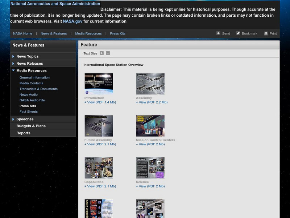The height and width of the screenshot is (218, 290).
Task: Open the Introduction PDF thumbnail
Action: tap(99, 84)
